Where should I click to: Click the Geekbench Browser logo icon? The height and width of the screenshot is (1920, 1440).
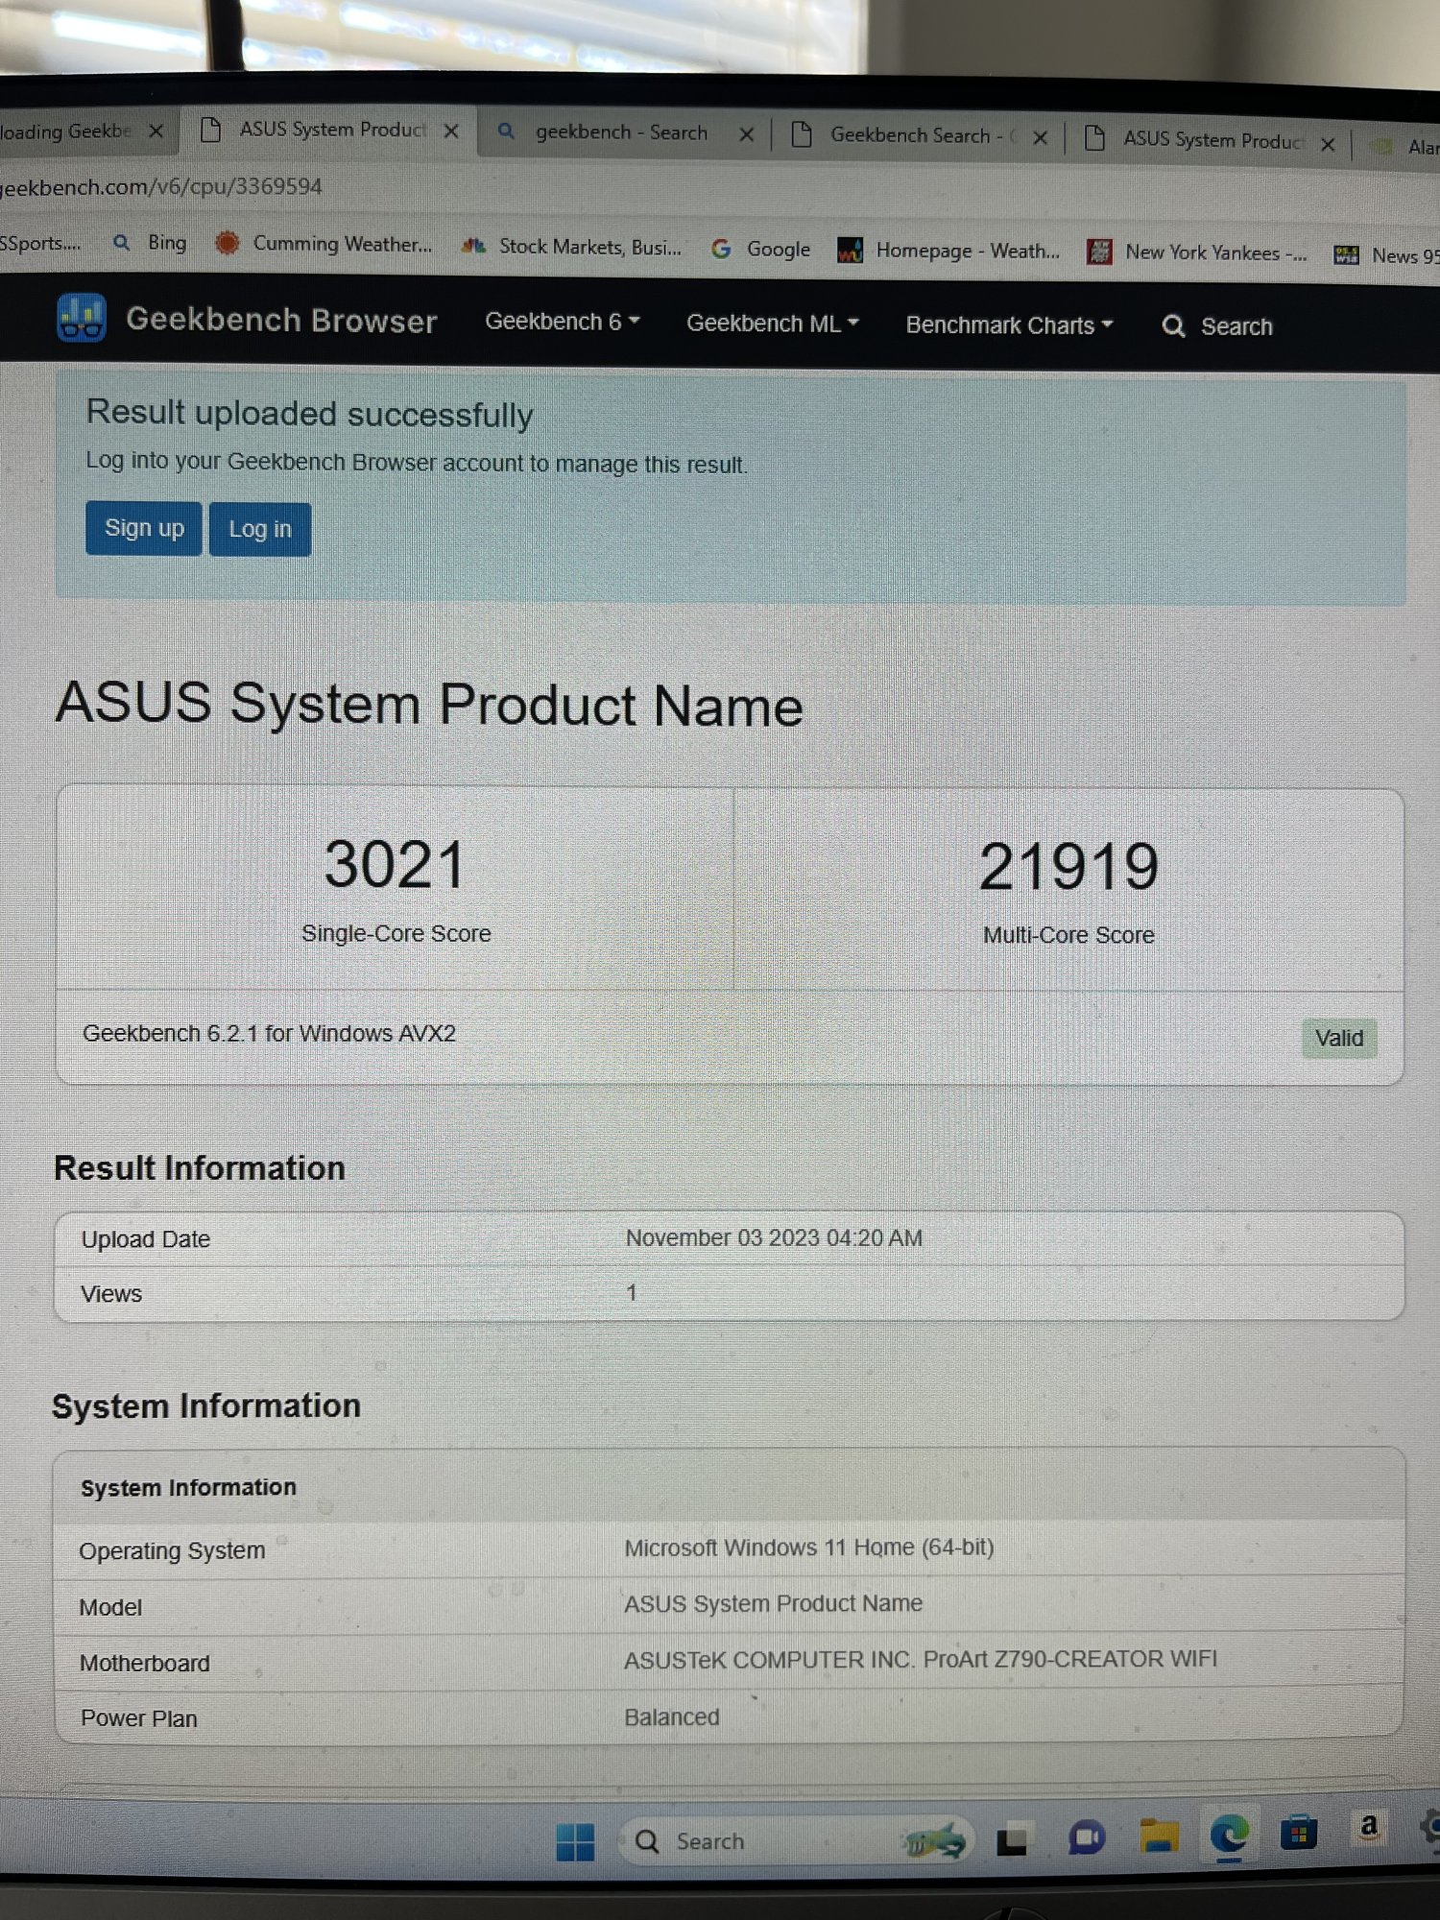tap(81, 318)
